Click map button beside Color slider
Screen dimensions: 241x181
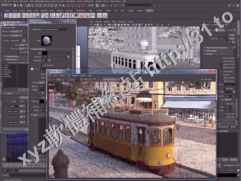(x=68, y=53)
